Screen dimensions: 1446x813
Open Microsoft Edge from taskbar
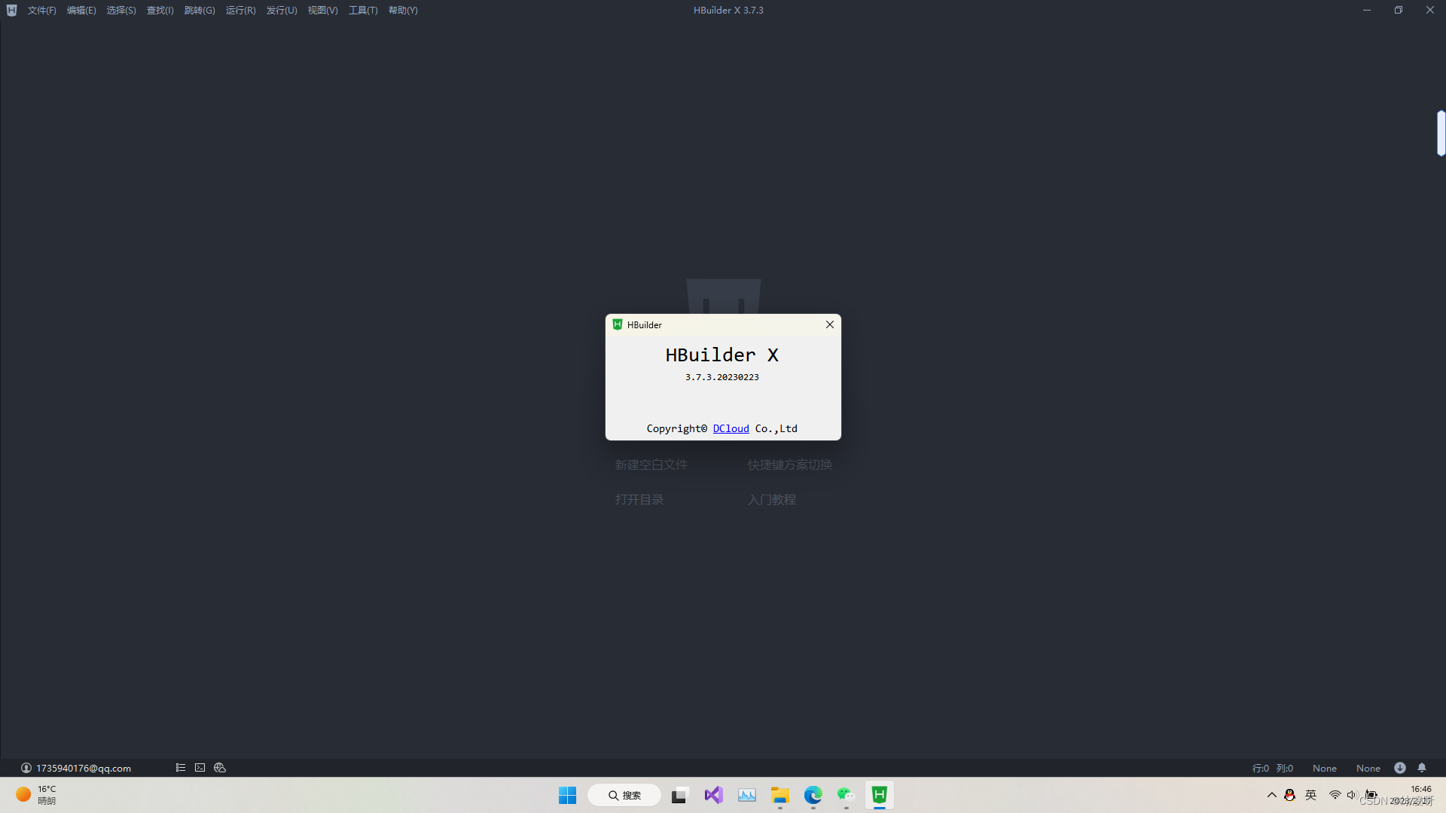coord(813,795)
